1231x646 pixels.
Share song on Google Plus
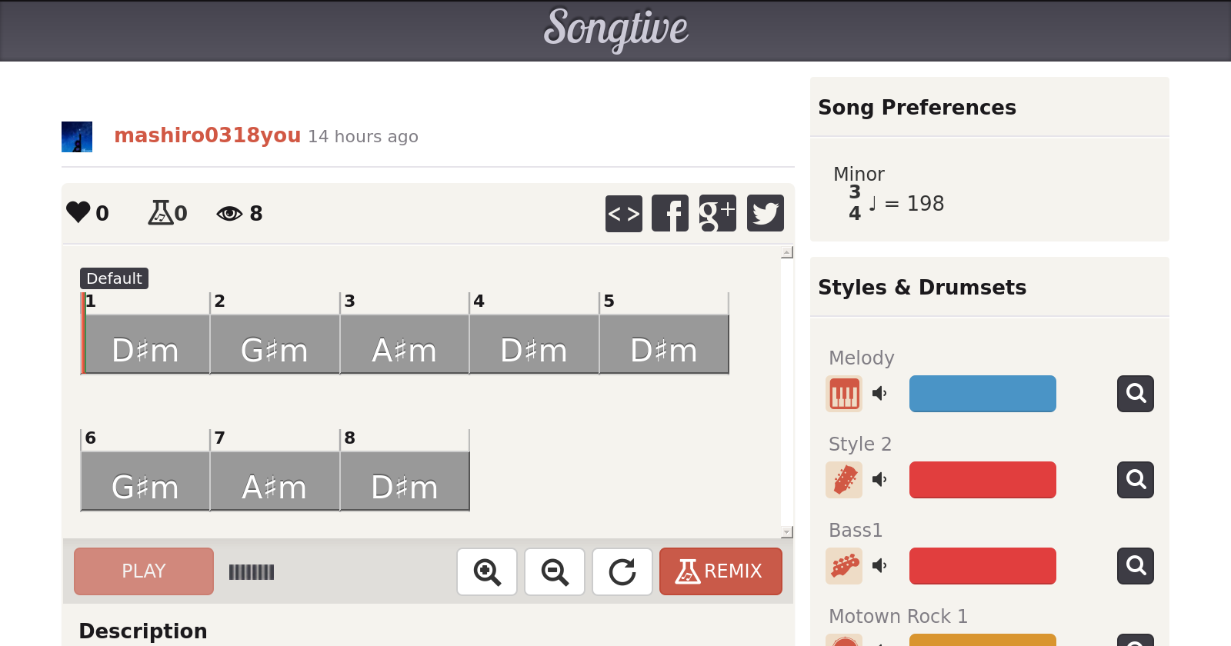tap(717, 213)
